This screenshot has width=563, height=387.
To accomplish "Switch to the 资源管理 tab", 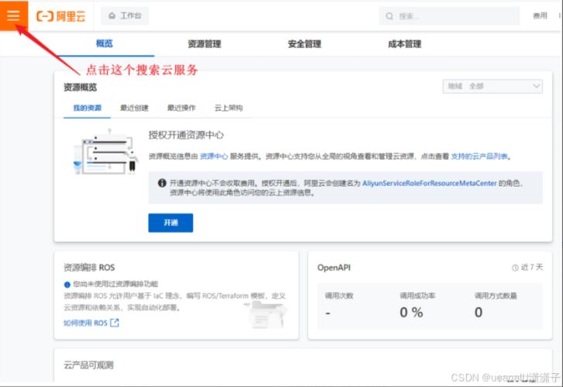I will 204,44.
